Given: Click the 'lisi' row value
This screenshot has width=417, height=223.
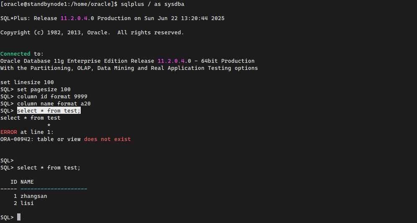Looking at the screenshot, I should (27, 203).
